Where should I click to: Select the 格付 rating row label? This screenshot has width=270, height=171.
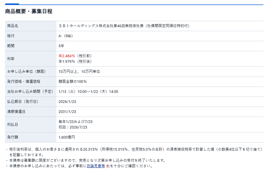[11, 36]
